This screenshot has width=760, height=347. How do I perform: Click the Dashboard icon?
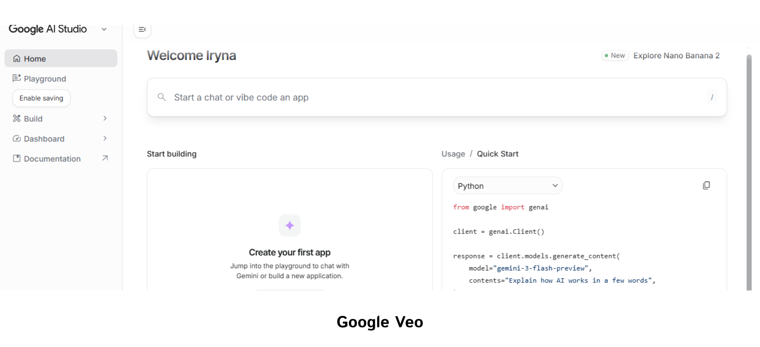pyautogui.click(x=16, y=139)
